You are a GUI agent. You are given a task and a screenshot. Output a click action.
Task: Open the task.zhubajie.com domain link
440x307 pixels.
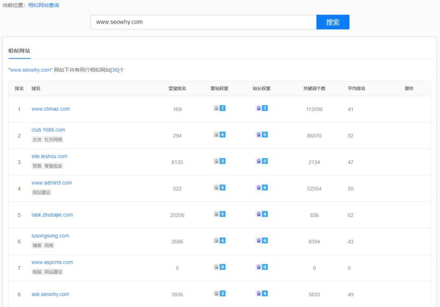pyautogui.click(x=52, y=215)
